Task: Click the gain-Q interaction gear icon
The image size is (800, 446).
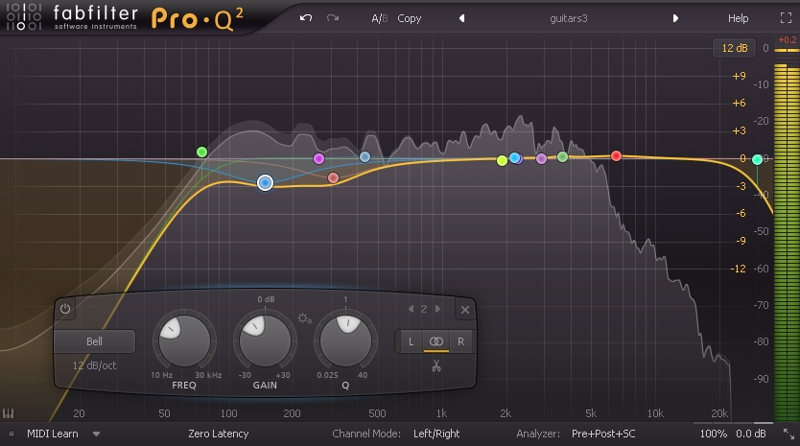Action: (305, 319)
